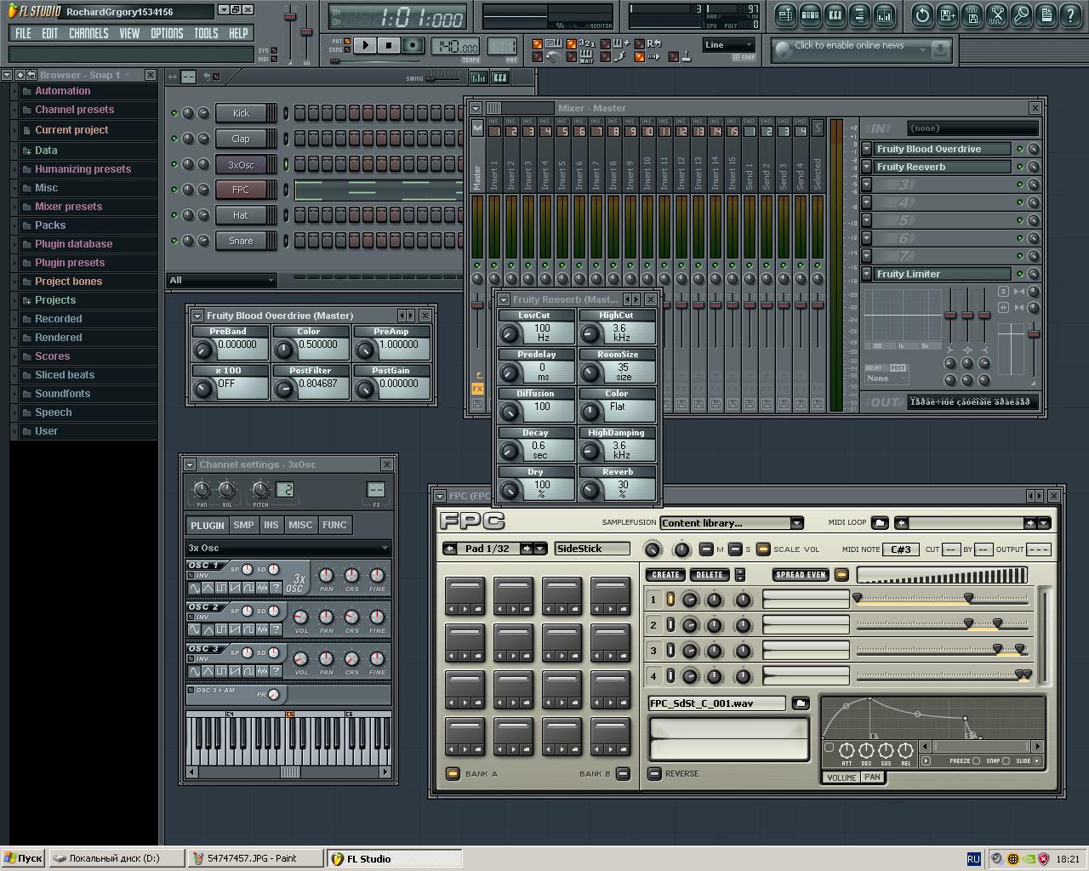Open the playlist window icon
Image resolution: width=1089 pixels, height=871 pixels.
(785, 15)
